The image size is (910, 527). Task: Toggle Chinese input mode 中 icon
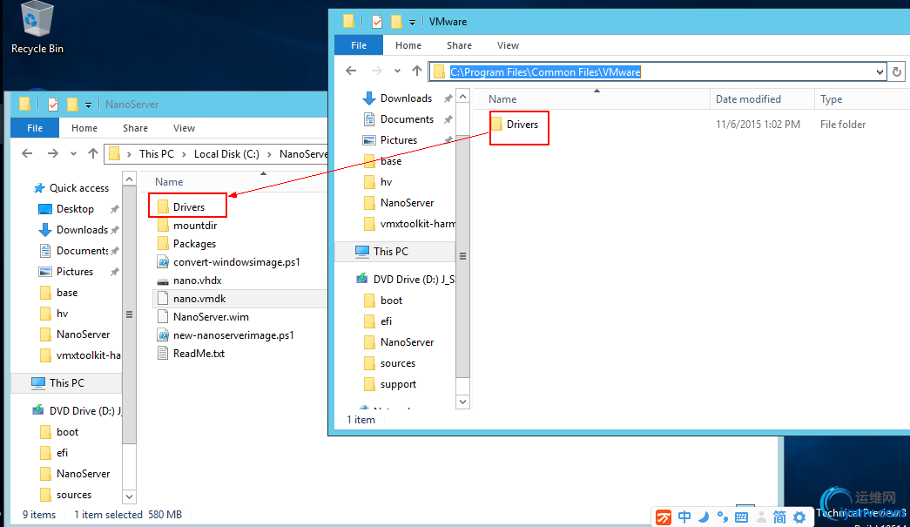coord(684,517)
